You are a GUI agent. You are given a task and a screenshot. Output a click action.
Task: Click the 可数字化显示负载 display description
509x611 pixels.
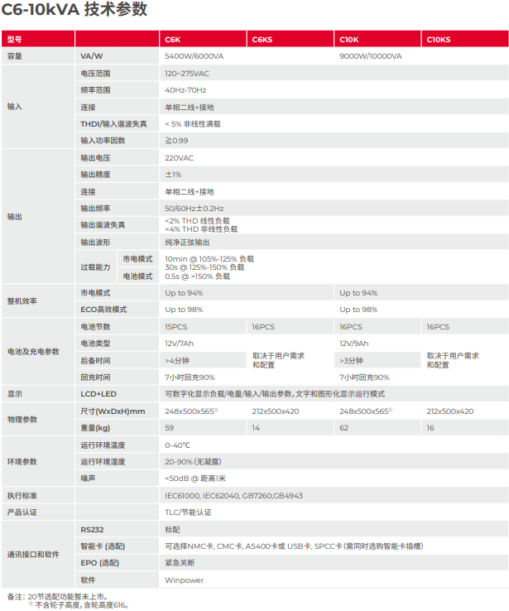click(x=275, y=394)
